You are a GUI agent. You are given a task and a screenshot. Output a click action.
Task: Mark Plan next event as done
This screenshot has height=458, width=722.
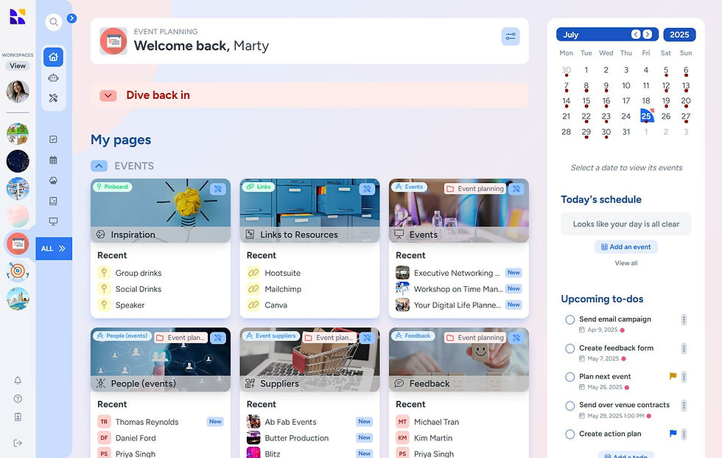pyautogui.click(x=569, y=377)
